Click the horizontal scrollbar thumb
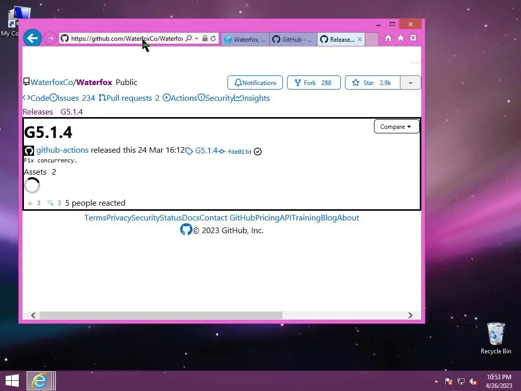521x391 pixels. (161, 315)
